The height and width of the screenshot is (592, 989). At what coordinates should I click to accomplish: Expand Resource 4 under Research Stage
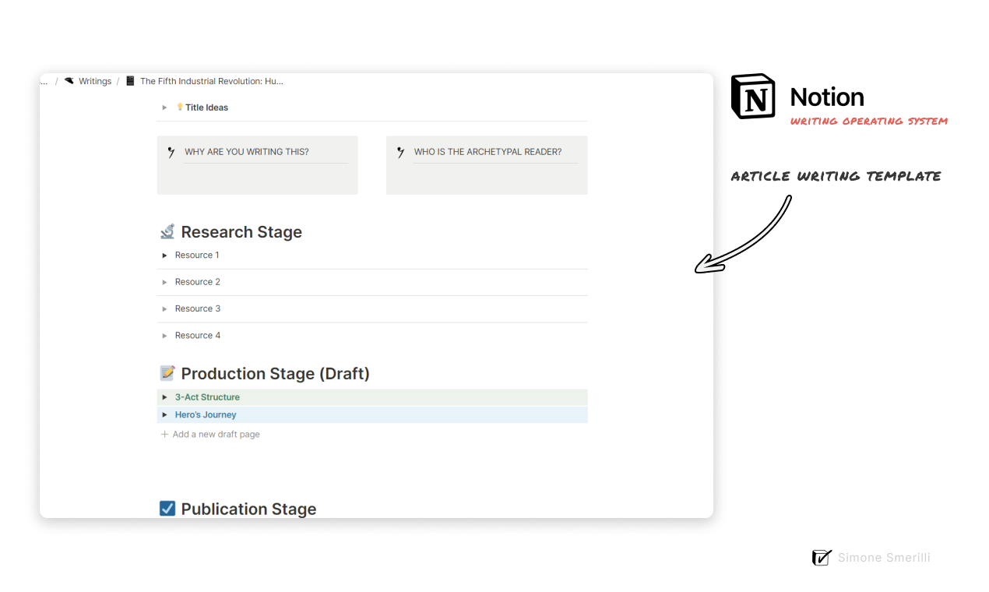click(164, 335)
